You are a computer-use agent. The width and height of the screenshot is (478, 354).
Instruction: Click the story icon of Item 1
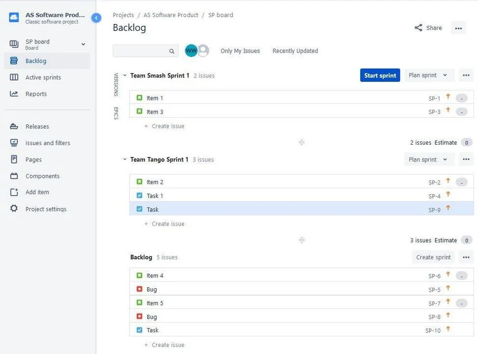139,98
